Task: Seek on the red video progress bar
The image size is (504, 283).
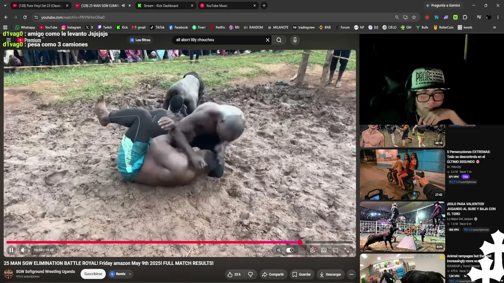Action: click(180, 243)
